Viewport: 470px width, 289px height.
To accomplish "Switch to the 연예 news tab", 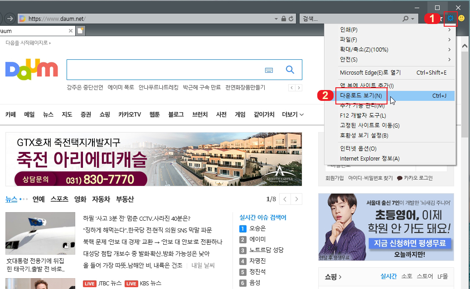I will [x=39, y=199].
